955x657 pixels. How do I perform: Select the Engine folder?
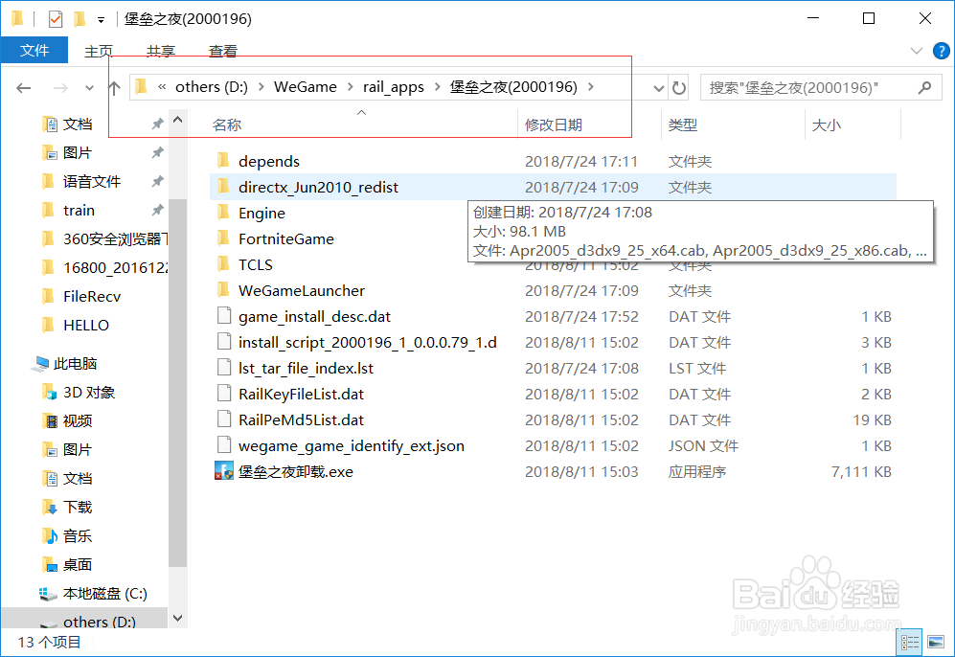[261, 214]
